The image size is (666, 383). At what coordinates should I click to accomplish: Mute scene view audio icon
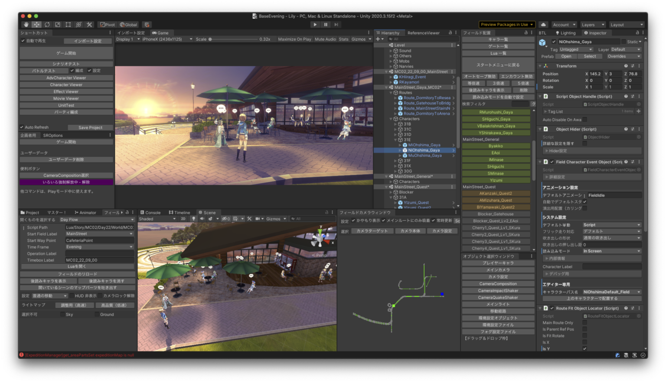tap(202, 218)
